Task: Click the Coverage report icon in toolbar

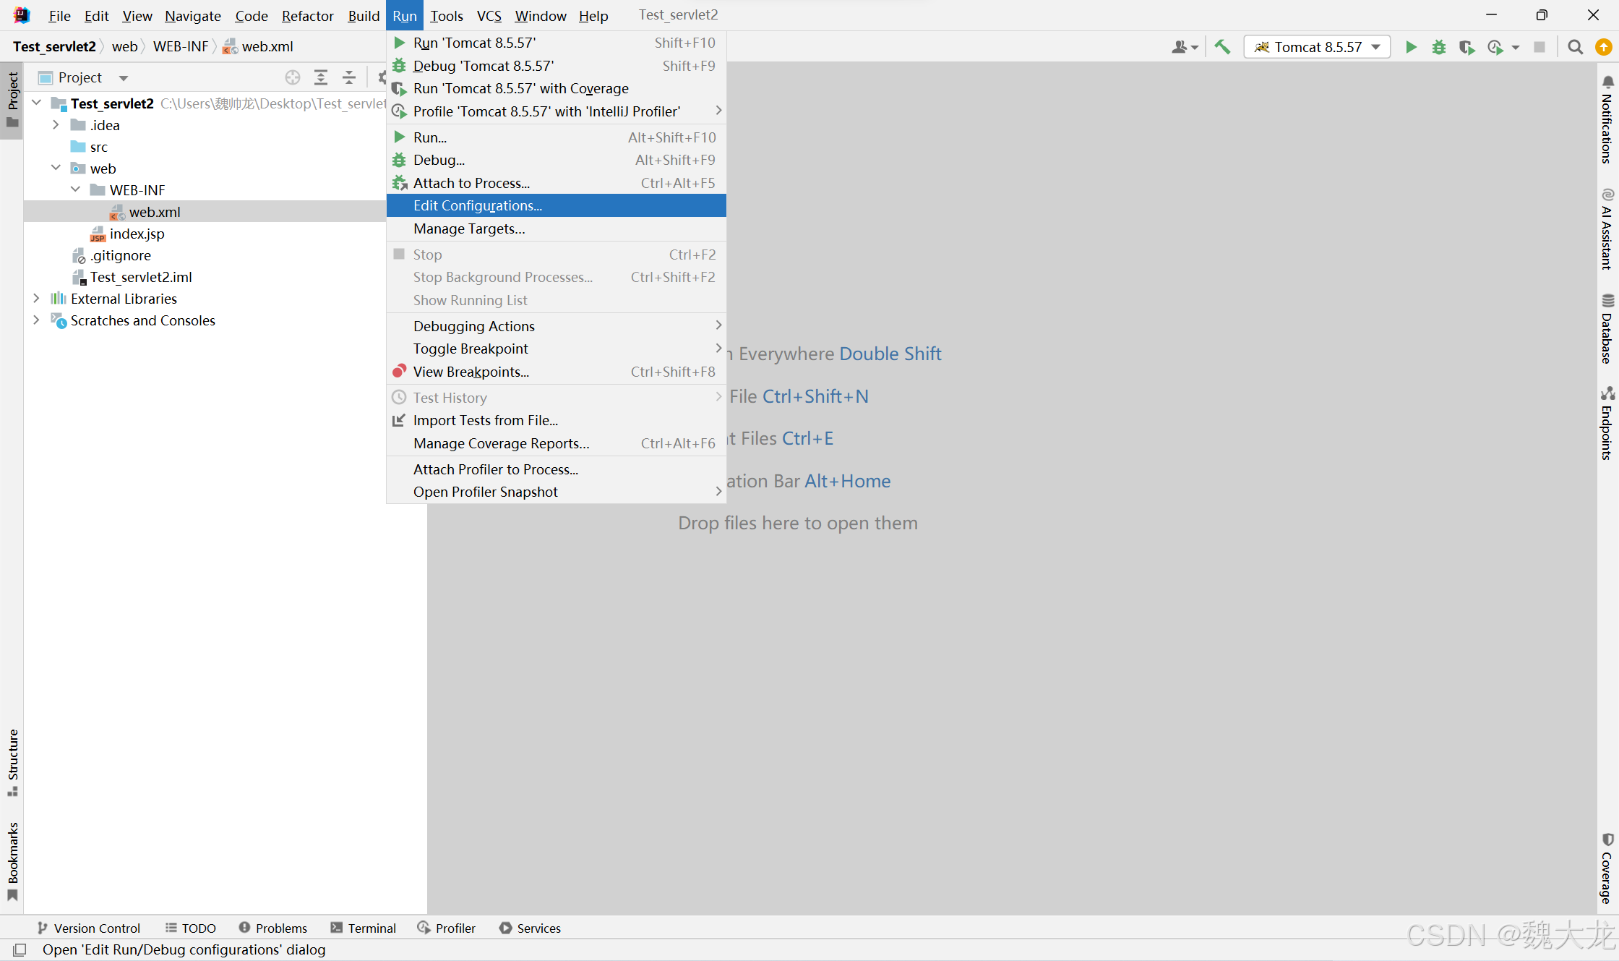Action: pyautogui.click(x=1466, y=46)
